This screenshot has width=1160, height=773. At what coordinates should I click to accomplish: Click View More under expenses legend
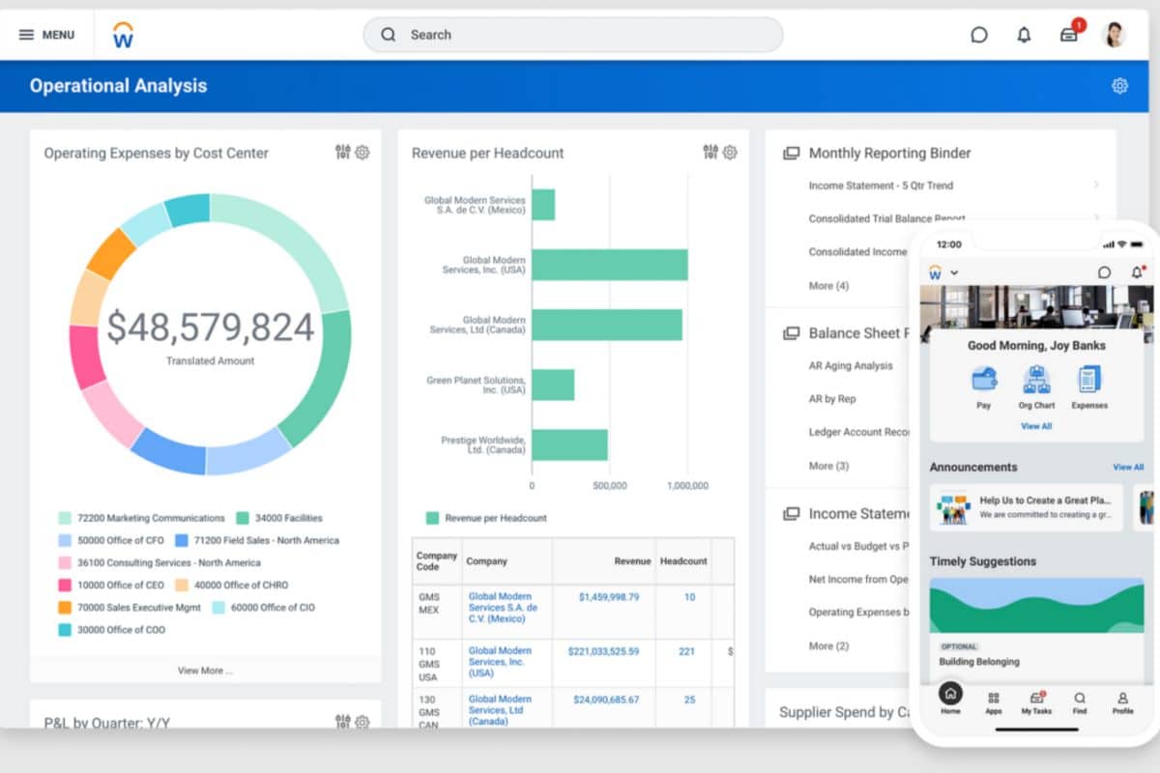click(x=205, y=671)
